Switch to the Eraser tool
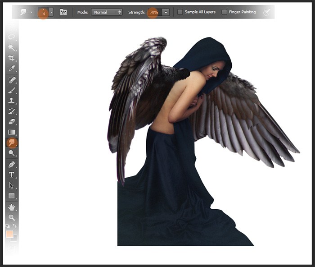315x267 pixels. pos(11,121)
